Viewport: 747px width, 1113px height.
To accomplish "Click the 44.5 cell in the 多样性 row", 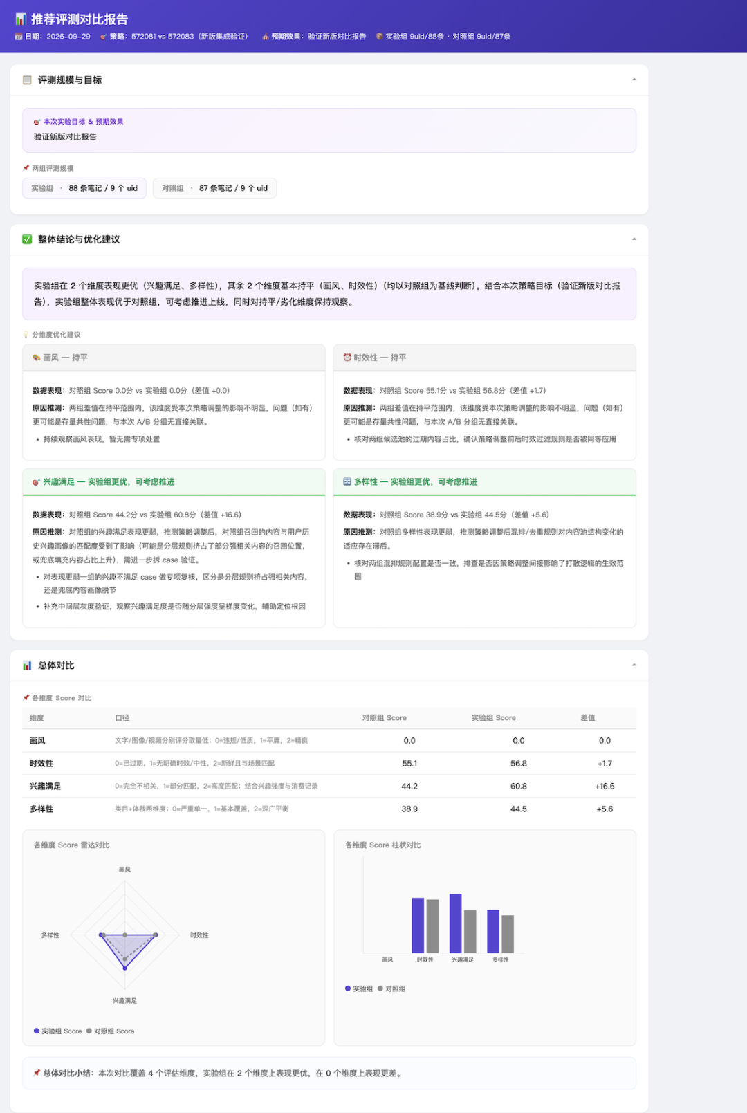I will point(519,809).
